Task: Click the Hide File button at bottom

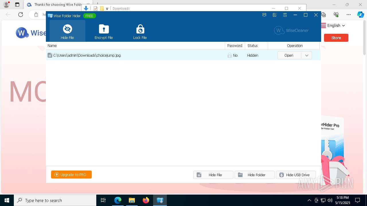Action: click(x=213, y=175)
